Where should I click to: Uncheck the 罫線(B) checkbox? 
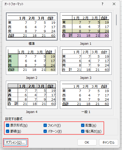tap(8, 131)
